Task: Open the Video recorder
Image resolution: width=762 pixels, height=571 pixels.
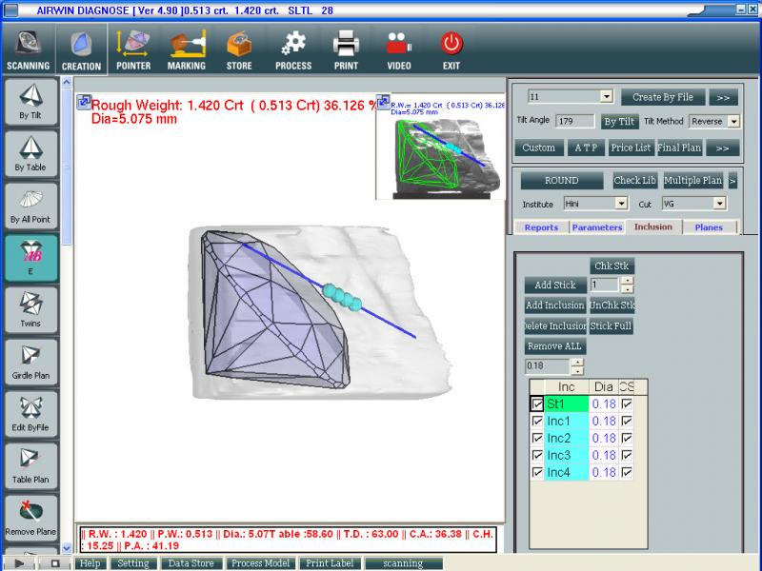Action: pyautogui.click(x=399, y=50)
